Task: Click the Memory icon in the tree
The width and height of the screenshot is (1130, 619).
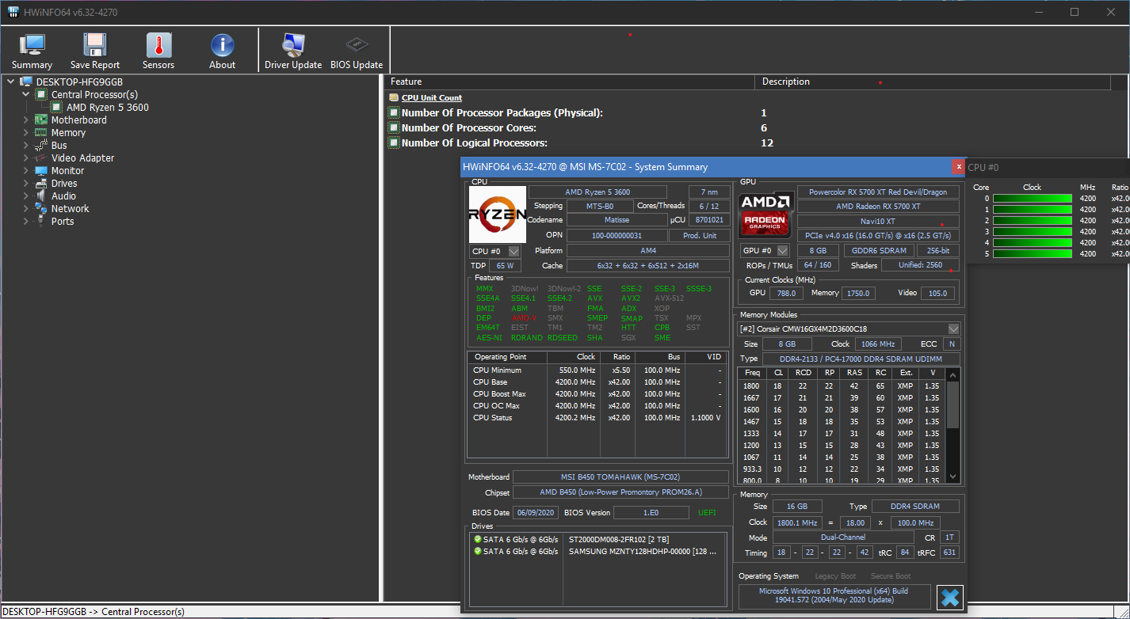Action: pyautogui.click(x=41, y=132)
